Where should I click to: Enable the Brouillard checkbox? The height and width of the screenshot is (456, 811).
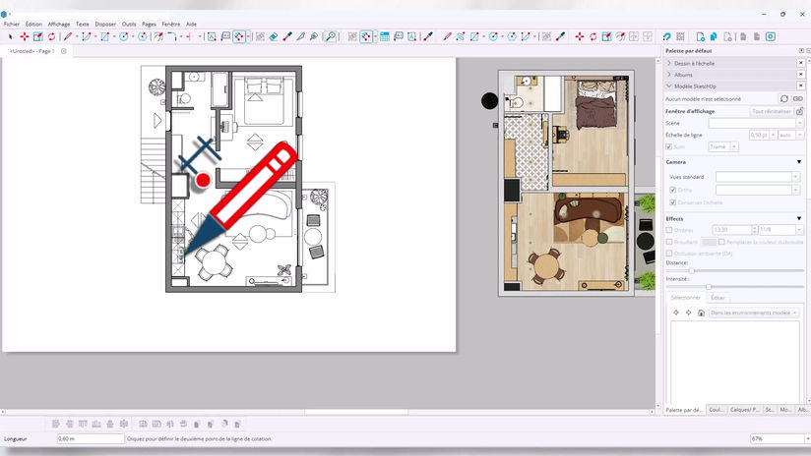point(669,242)
